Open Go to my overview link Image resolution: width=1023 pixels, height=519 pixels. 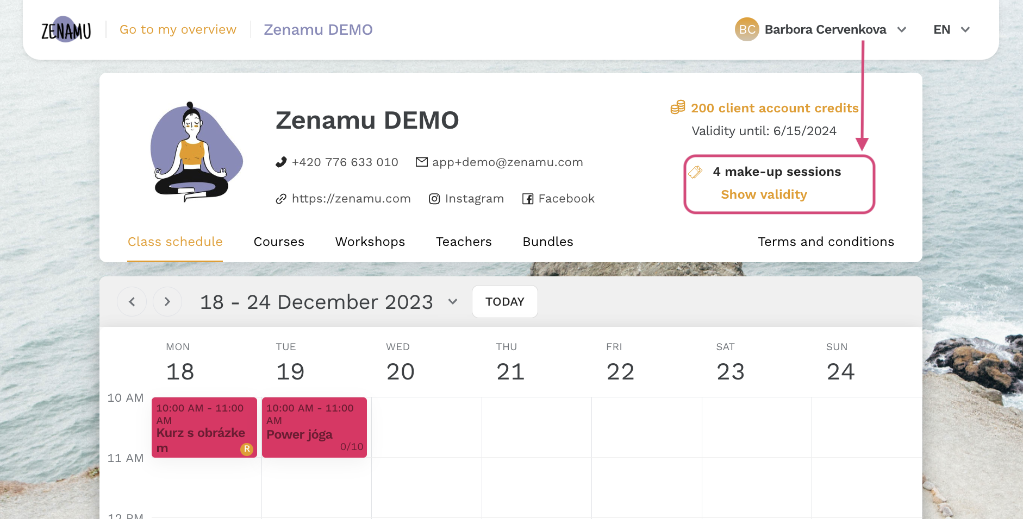point(178,29)
